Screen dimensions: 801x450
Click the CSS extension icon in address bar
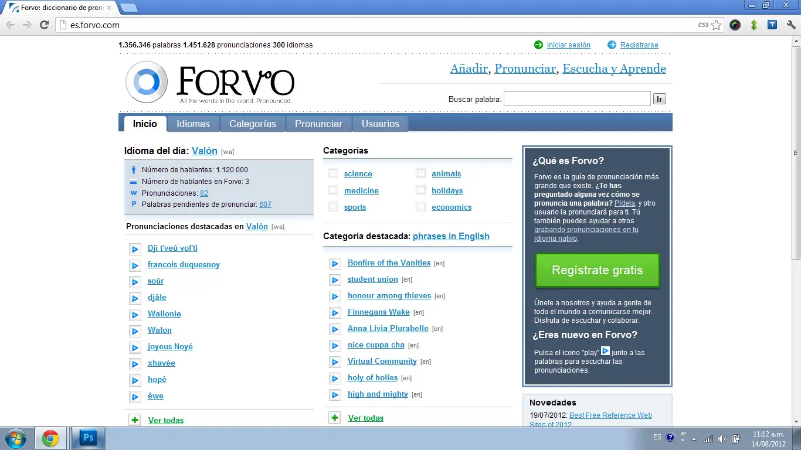point(703,25)
